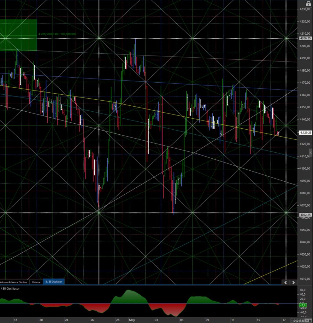Viewport: 313px width, 323px height.
Task: Click the current price tag 4.129,25
Action: tap(305, 133)
